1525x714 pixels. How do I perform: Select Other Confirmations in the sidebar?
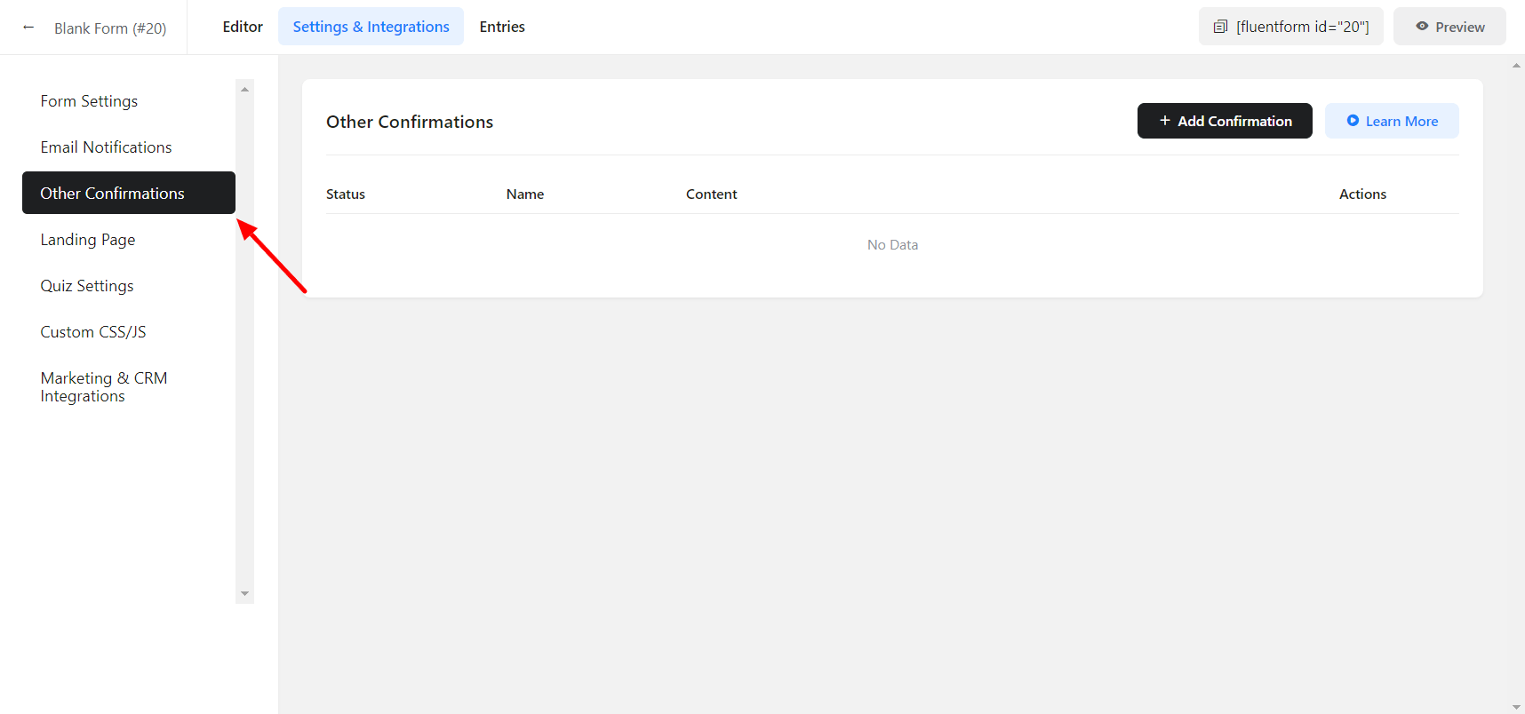[x=112, y=194]
